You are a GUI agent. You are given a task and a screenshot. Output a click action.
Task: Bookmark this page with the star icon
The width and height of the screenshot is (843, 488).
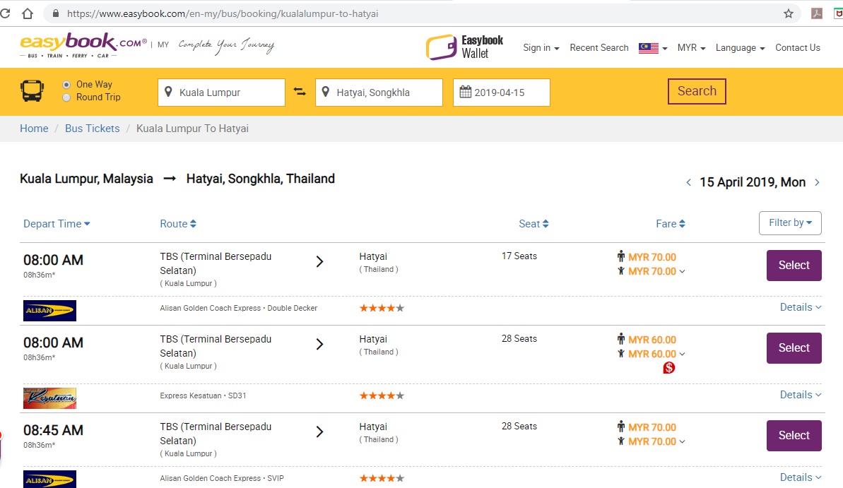tap(788, 13)
